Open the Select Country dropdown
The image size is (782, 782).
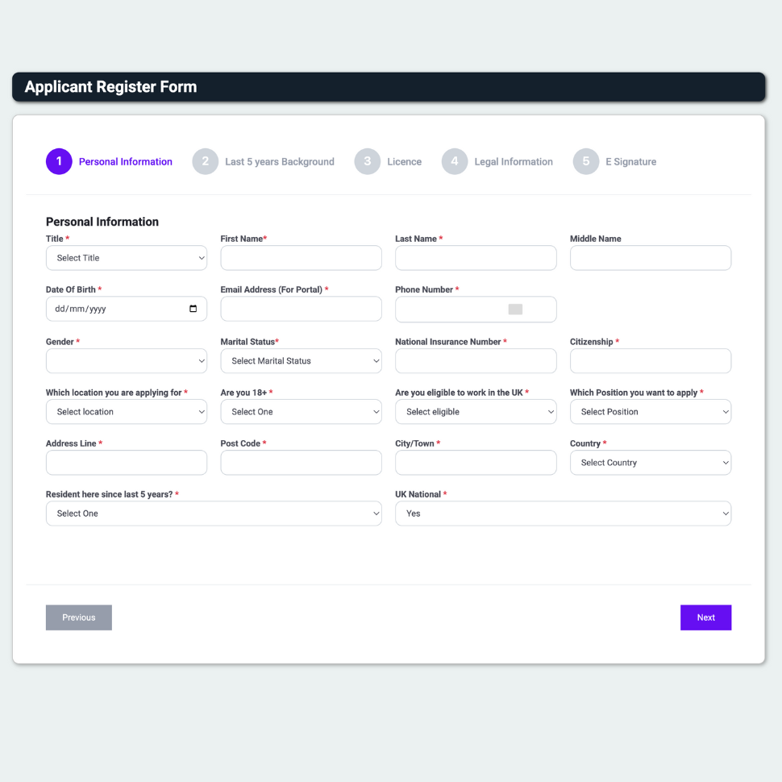650,463
